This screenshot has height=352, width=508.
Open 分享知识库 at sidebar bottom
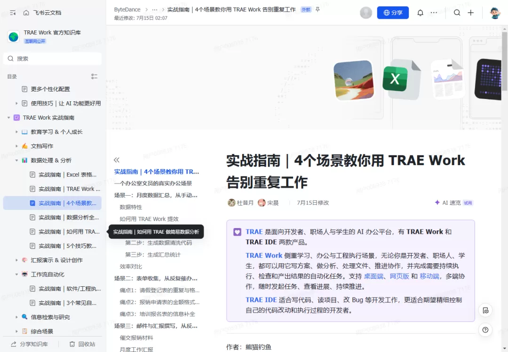pyautogui.click(x=30, y=344)
